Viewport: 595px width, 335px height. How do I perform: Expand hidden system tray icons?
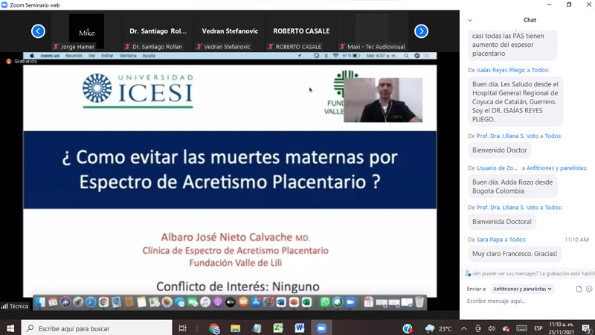[464, 328]
